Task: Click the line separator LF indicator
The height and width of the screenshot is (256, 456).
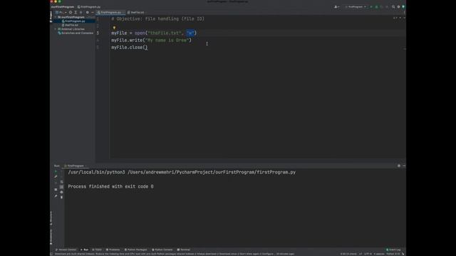Action: pos(361,254)
